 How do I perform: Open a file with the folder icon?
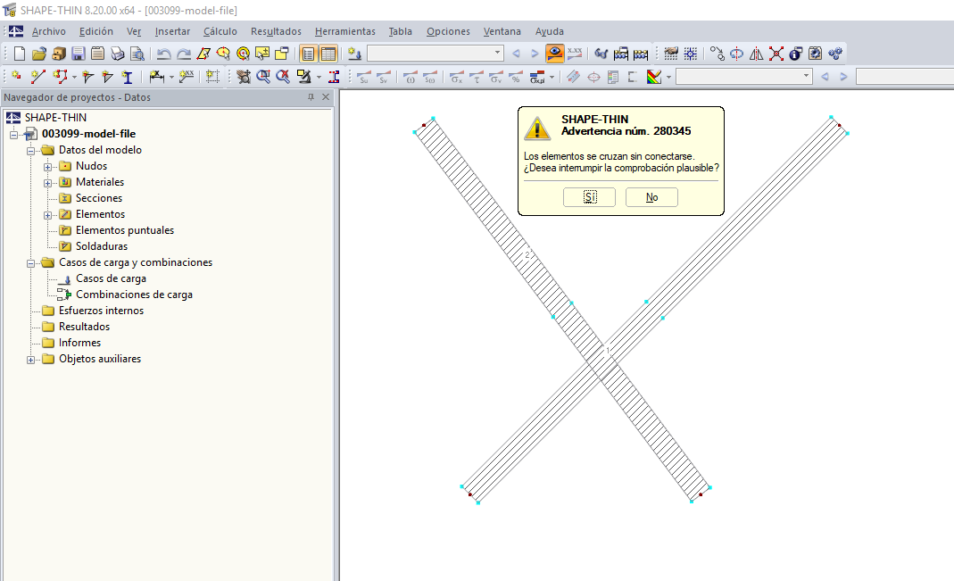[39, 54]
